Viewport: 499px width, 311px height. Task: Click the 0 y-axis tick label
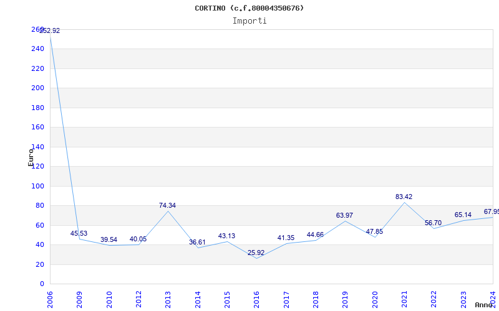[42, 284]
